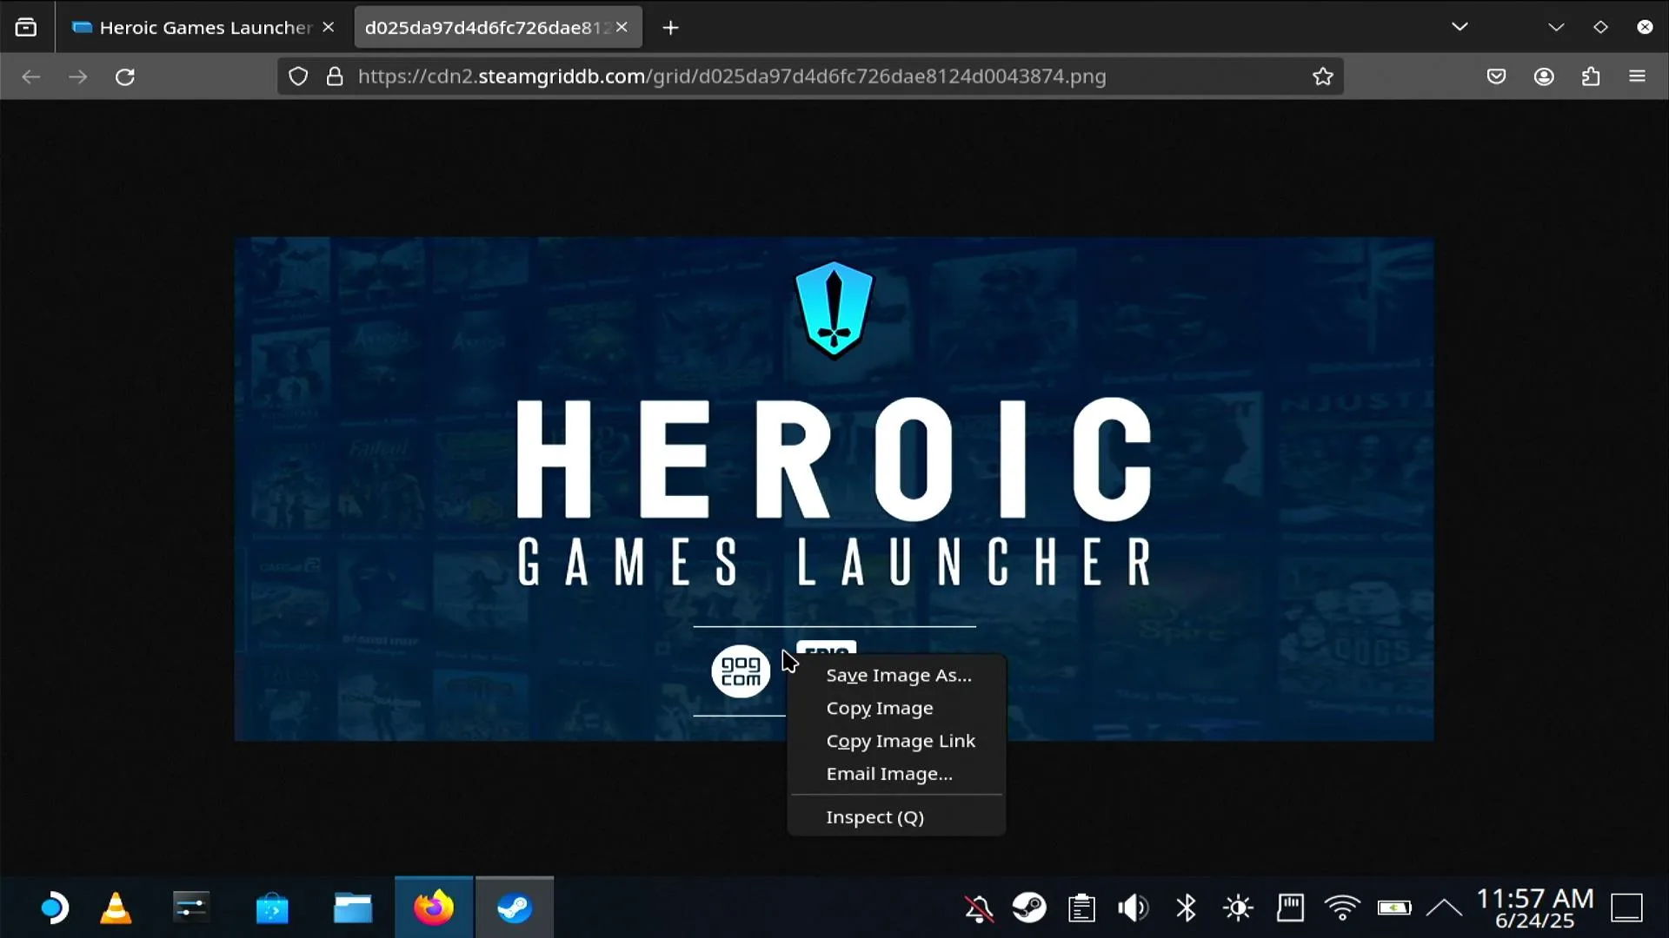The image size is (1669, 938).
Task: Launch Steam from the taskbar
Action: (x=515, y=908)
